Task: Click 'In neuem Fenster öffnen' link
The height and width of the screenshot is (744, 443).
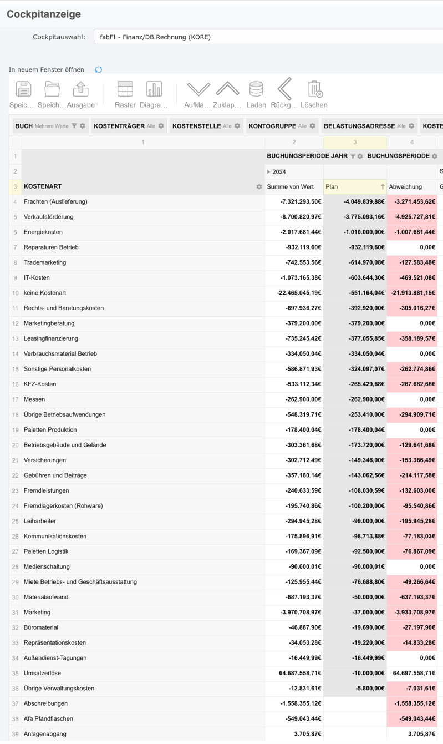Action: pos(47,70)
